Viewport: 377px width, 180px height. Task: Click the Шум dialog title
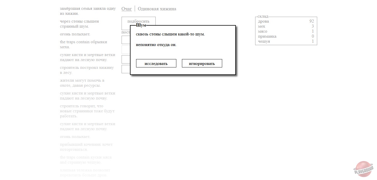point(141,25)
